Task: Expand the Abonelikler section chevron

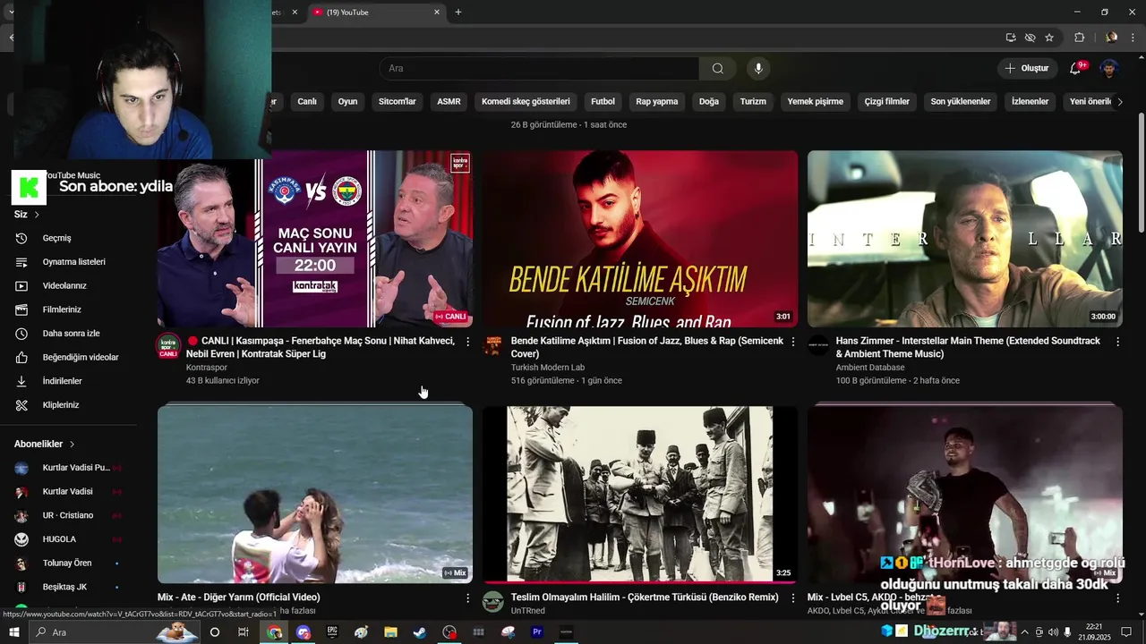Action: coord(72,444)
